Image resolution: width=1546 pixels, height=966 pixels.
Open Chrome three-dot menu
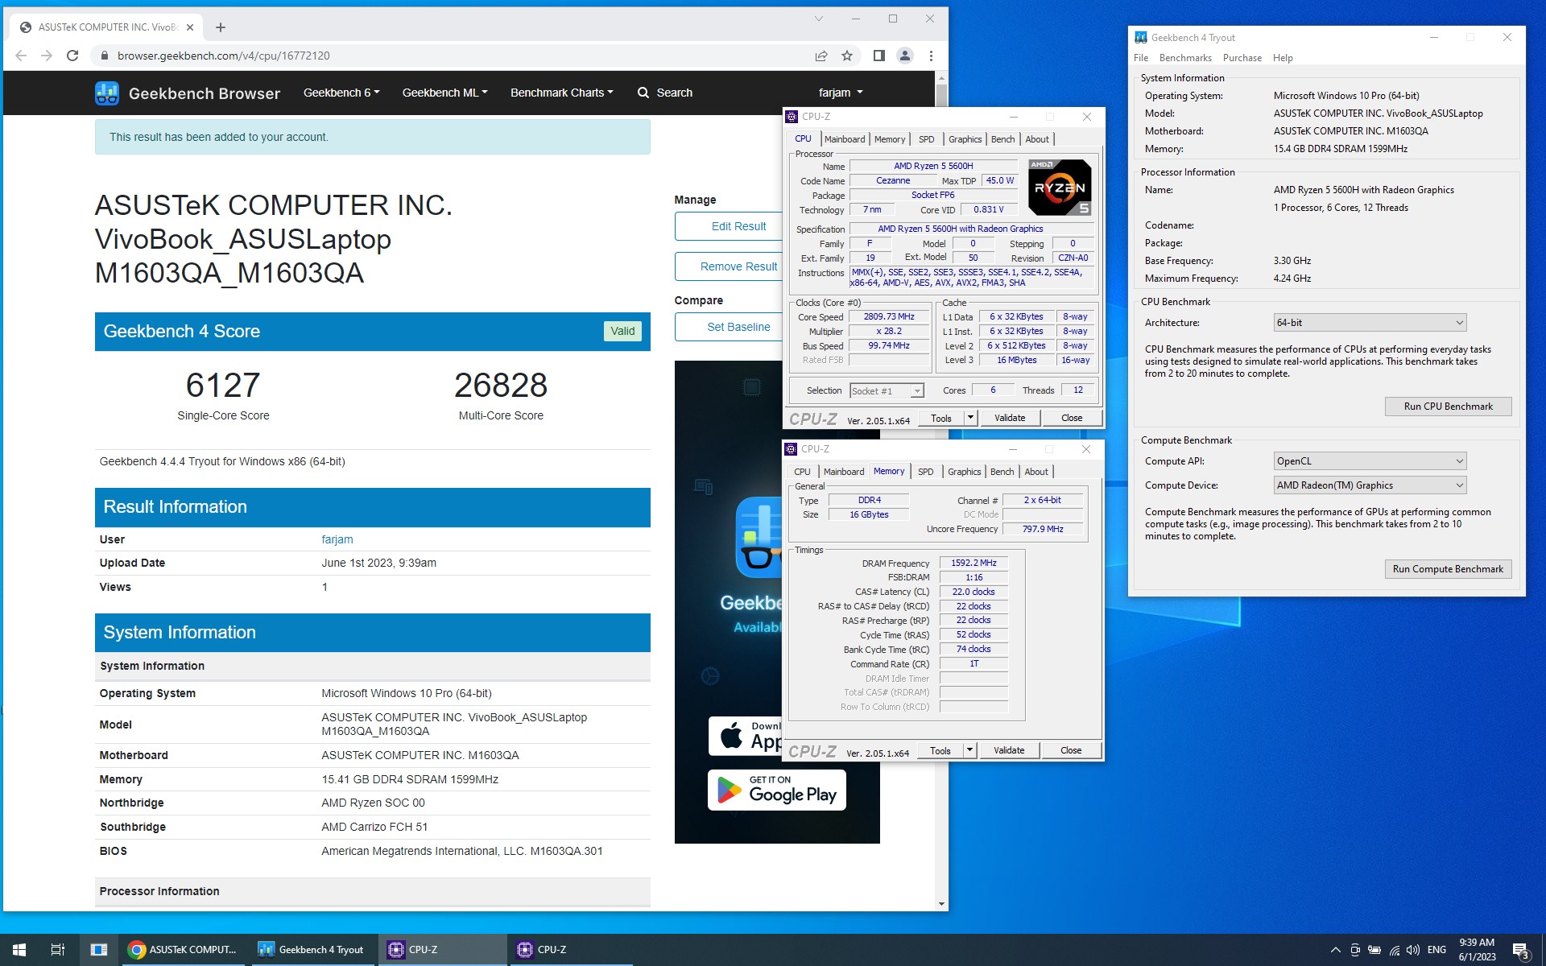[x=931, y=56]
